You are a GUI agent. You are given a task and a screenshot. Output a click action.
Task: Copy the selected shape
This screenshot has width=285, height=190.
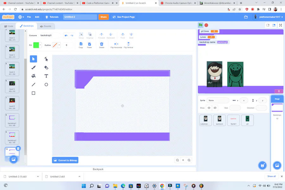[81, 45]
